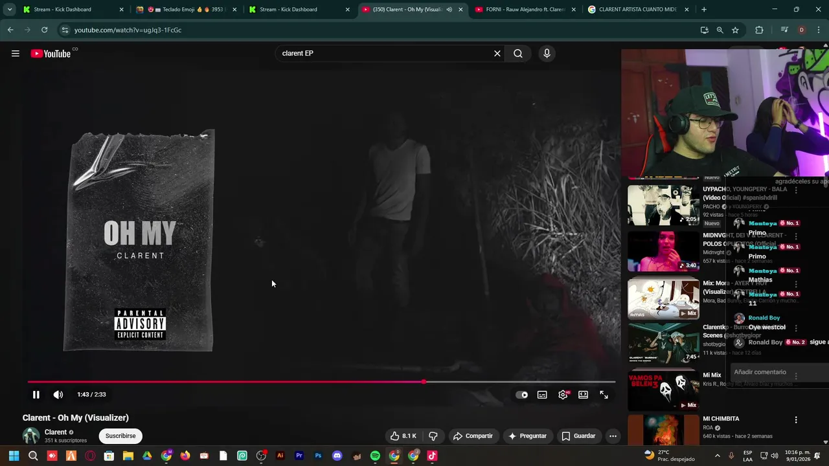Switch to the Teclado Emoji tab
Image resolution: width=829 pixels, height=466 pixels.
click(x=187, y=10)
